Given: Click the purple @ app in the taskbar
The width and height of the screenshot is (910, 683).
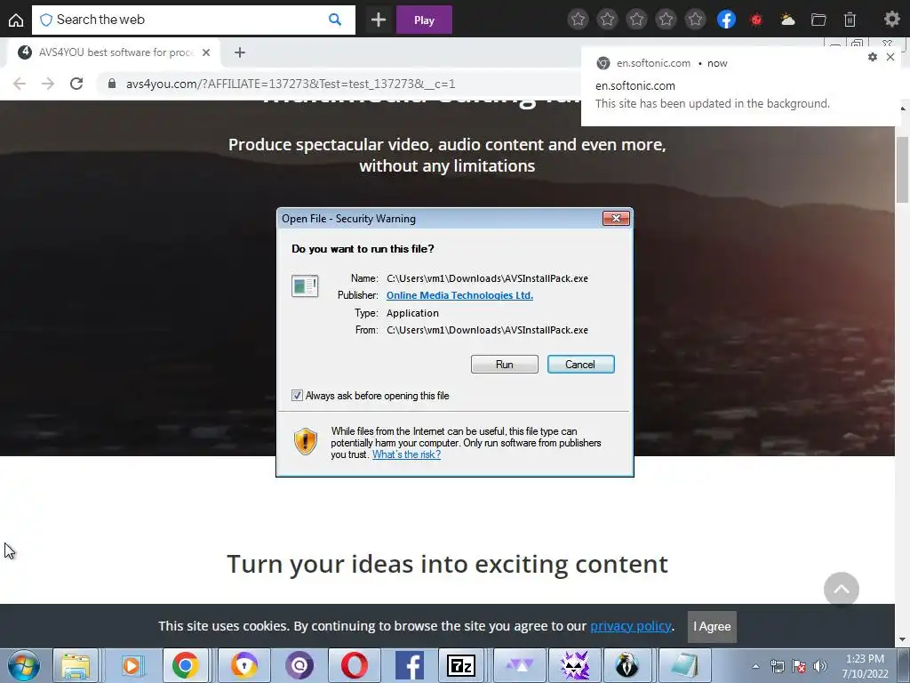Looking at the screenshot, I should [x=299, y=665].
